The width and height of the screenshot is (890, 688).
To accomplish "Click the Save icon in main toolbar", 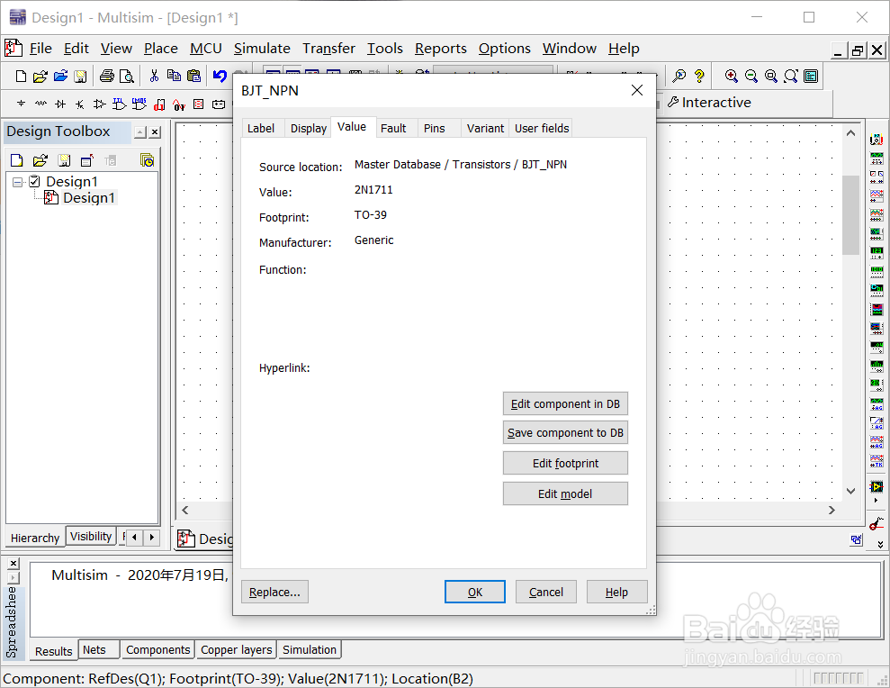I will [80, 77].
